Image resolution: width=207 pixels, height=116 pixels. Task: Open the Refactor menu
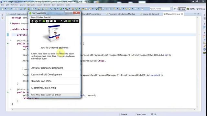pos(14,5)
